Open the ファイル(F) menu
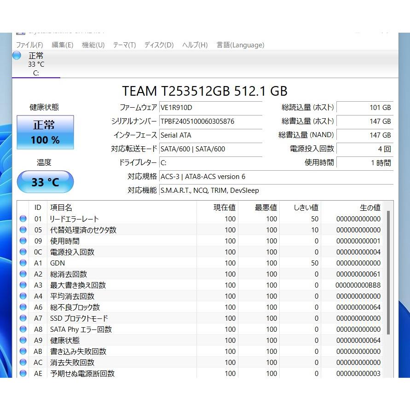410x410 pixels. 29,45
